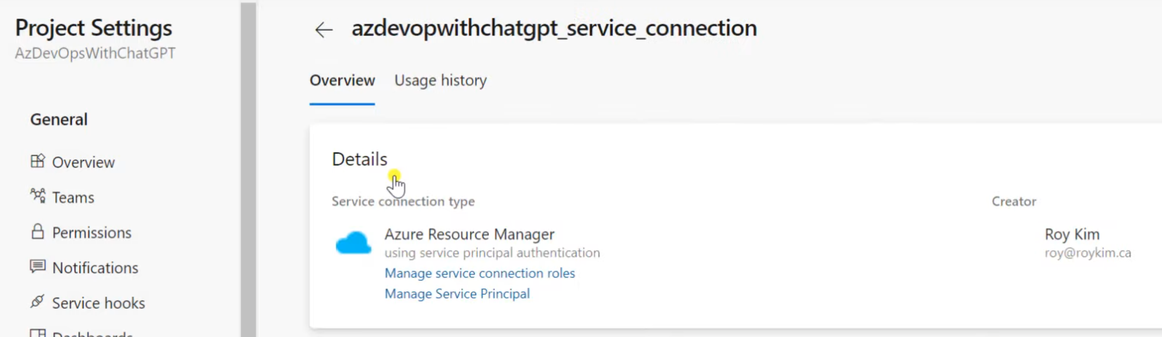
Task: Click the Permissions lock icon
Action: point(38,232)
